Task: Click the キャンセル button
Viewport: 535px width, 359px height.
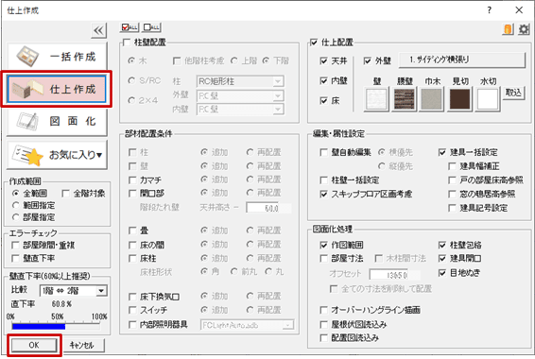Action: click(x=81, y=345)
